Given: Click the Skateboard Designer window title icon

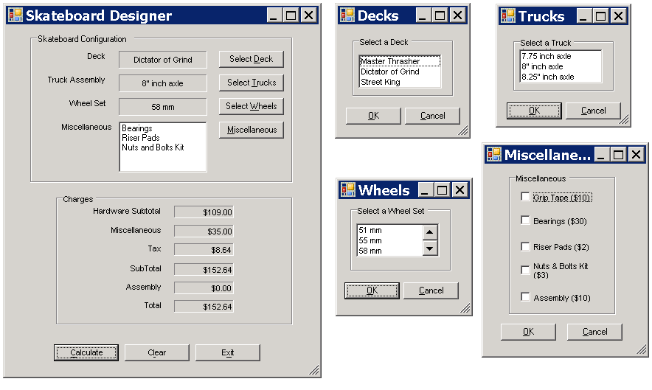Looking at the screenshot, I should coord(15,15).
